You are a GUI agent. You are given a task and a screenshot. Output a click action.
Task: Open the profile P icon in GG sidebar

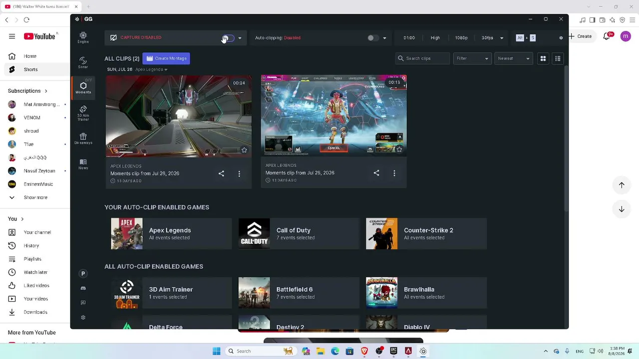pyautogui.click(x=83, y=273)
